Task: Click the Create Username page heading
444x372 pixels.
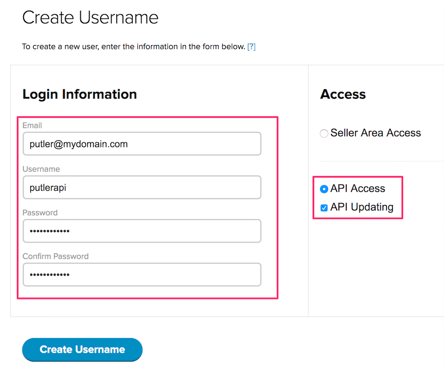Action: click(90, 17)
